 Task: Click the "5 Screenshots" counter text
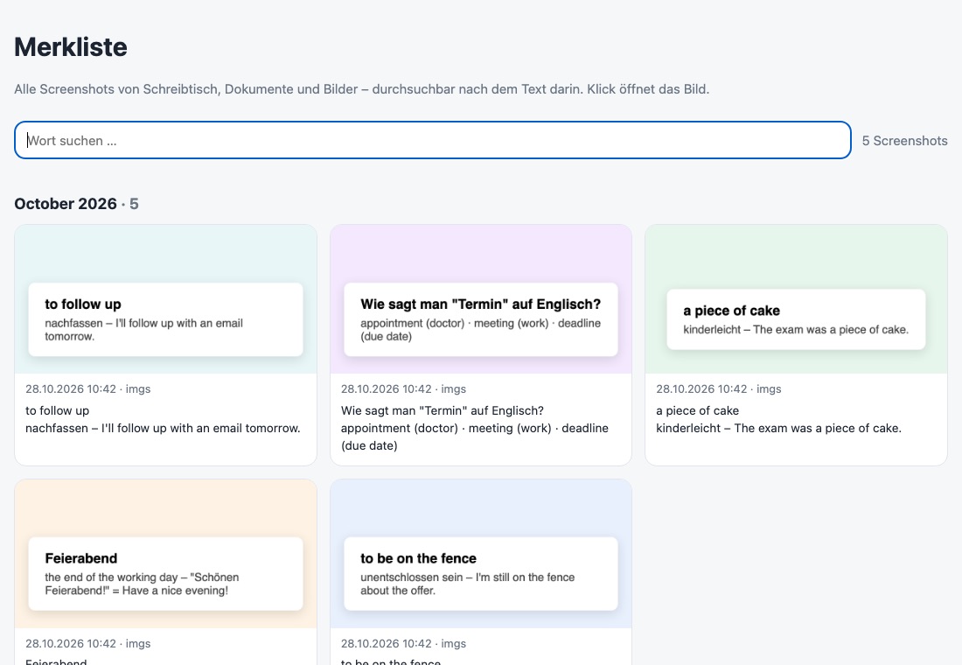pos(904,141)
